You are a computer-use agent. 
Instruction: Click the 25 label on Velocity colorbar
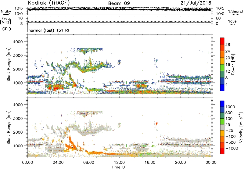pyautogui.click(x=228, y=125)
